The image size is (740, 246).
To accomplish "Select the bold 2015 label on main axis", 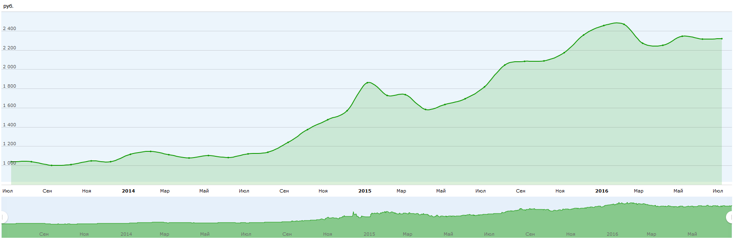I will pyautogui.click(x=365, y=191).
